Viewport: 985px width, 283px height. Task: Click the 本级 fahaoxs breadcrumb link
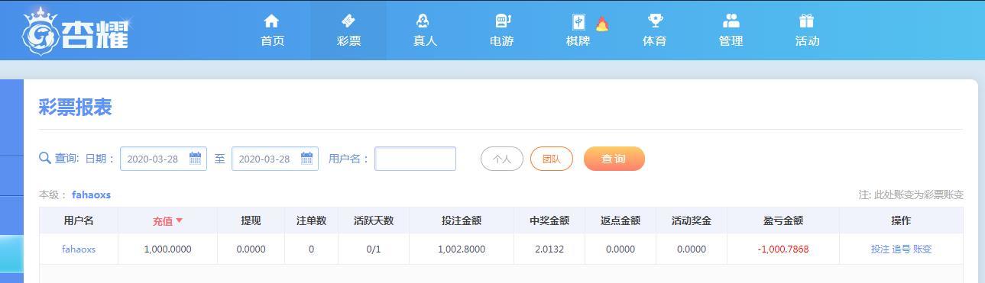(x=91, y=195)
